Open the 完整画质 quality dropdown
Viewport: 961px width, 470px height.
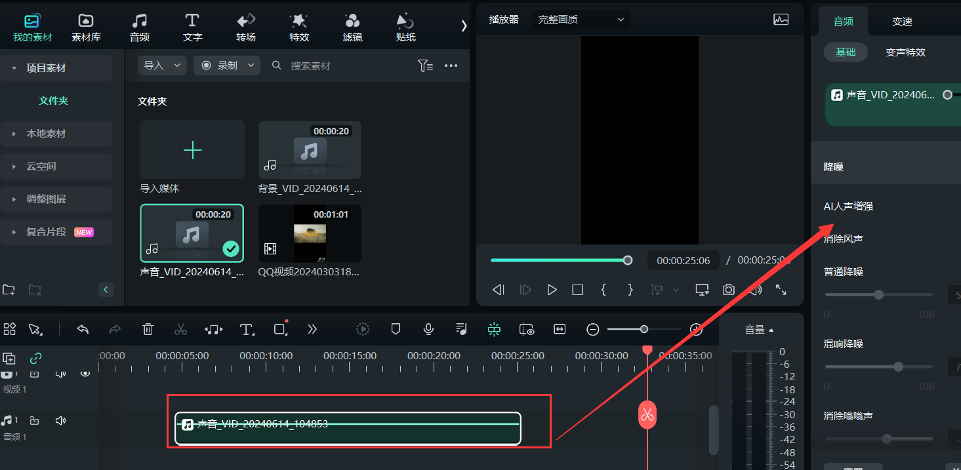581,20
